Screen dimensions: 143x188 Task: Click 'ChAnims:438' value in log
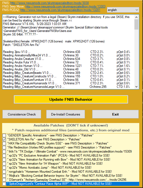(71, 52)
